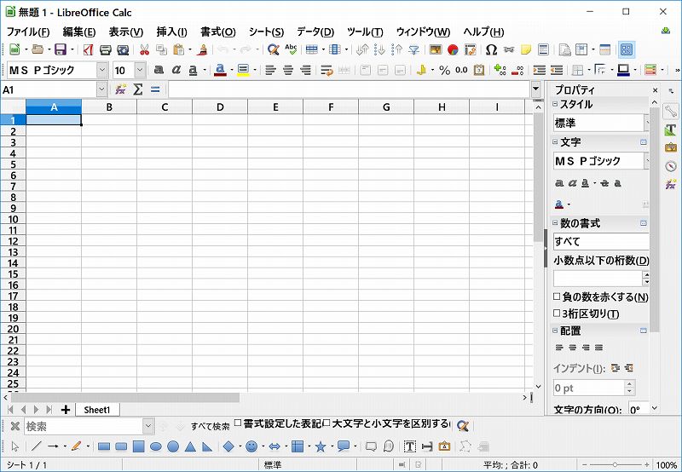Click the Cut scissors icon
Screen dimensions: 682x472
pos(144,50)
